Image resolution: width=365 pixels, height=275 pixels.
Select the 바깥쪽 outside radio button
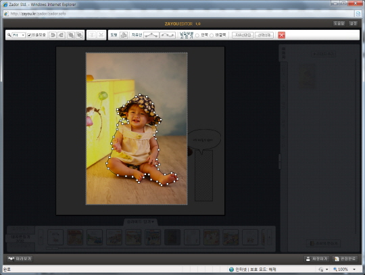pyautogui.click(x=212, y=35)
